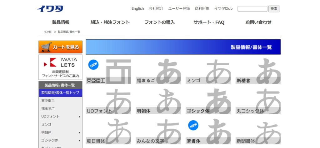Image resolution: width=320 pixels, height=148 pixels.
Task: Open the お問い合わせ menu
Action: click(258, 22)
